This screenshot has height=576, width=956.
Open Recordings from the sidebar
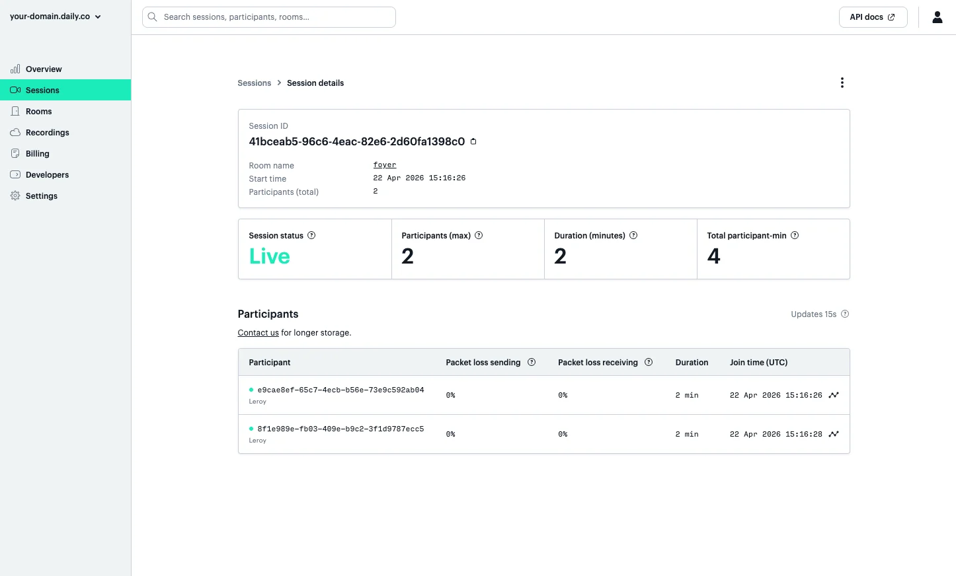tap(65, 132)
